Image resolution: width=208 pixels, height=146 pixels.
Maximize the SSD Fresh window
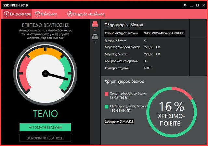click(197, 5)
